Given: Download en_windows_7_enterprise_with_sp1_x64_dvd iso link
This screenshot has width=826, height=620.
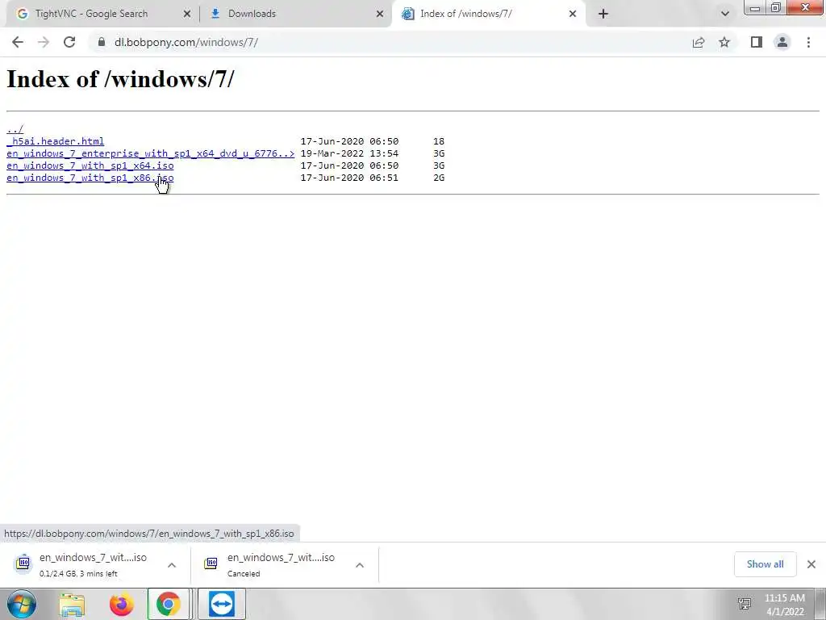Looking at the screenshot, I should [x=151, y=153].
